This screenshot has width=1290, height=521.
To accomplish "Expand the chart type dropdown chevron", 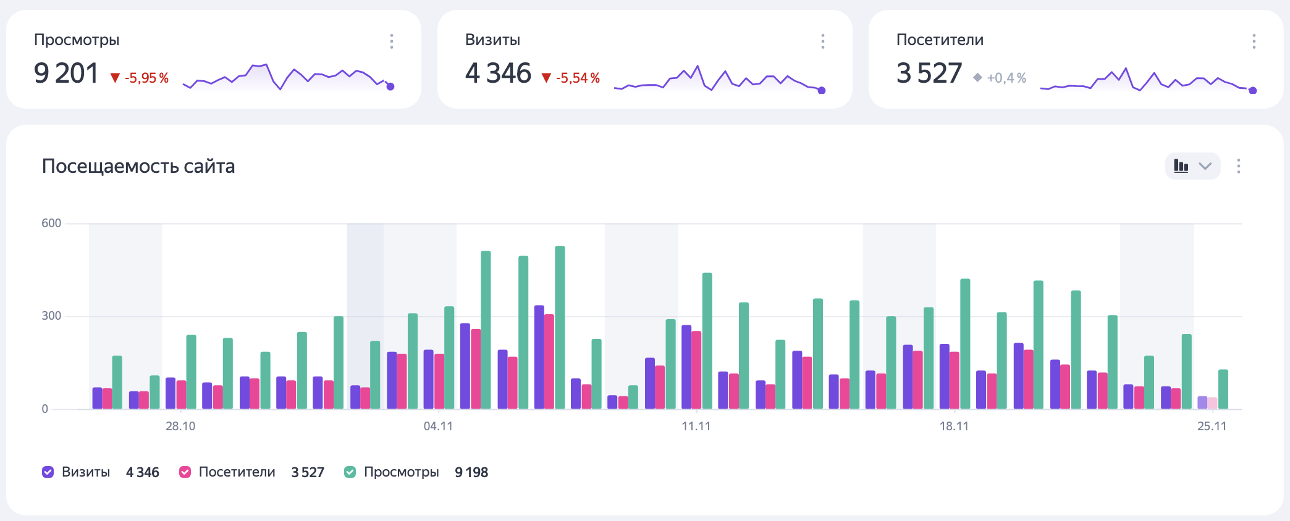I will pos(1205,166).
